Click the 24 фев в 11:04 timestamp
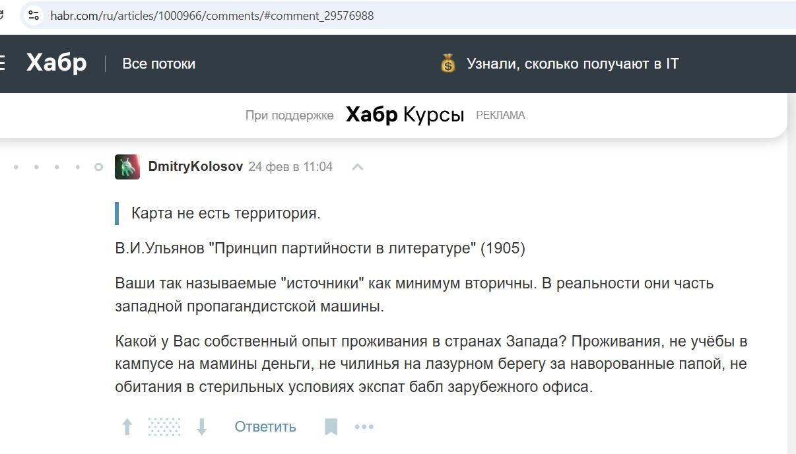Screen dimensions: 796x454 coord(290,167)
